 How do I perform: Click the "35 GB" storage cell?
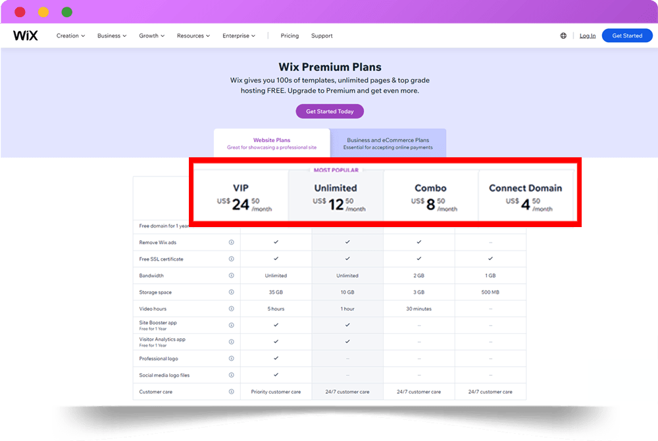tap(276, 292)
